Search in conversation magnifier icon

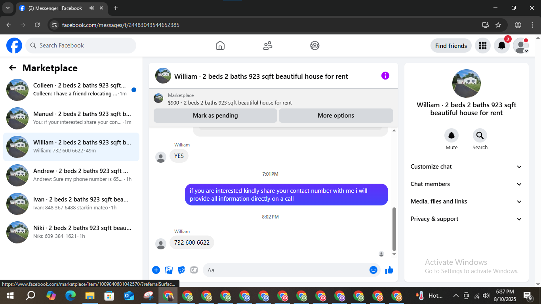click(x=480, y=136)
